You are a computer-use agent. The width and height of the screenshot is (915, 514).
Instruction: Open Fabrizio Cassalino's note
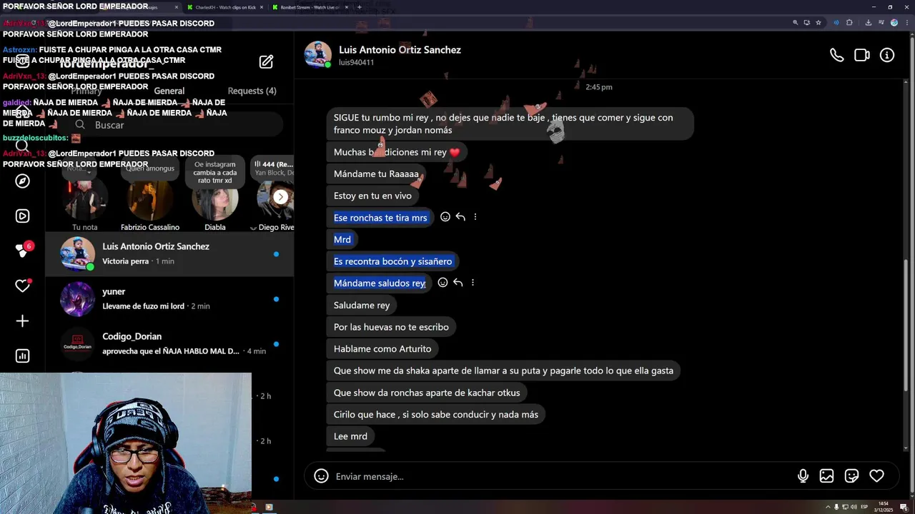pyautogui.click(x=150, y=198)
